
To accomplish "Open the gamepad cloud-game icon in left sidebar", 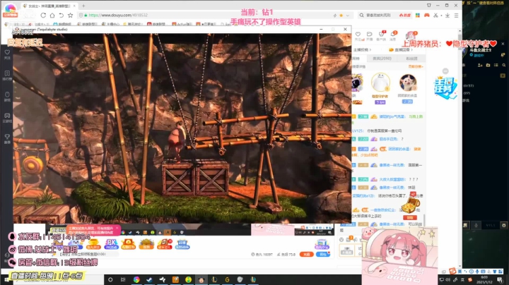I will click(x=7, y=117).
